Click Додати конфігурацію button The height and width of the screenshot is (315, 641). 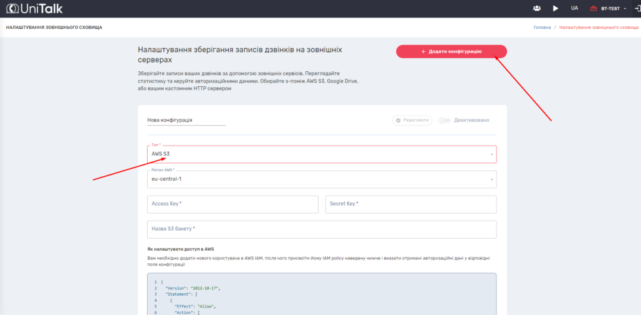451,51
